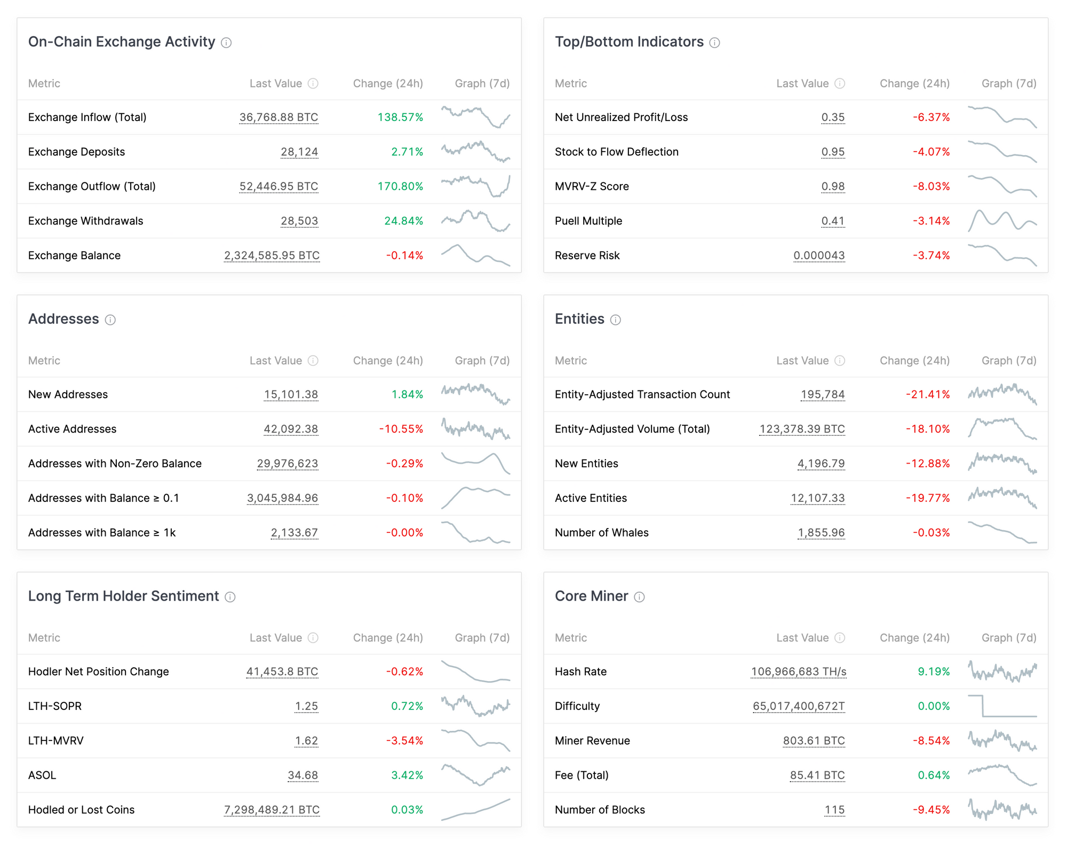Open the MVRV-Z Score value 0.98
This screenshot has height=846, width=1067.
[x=833, y=186]
